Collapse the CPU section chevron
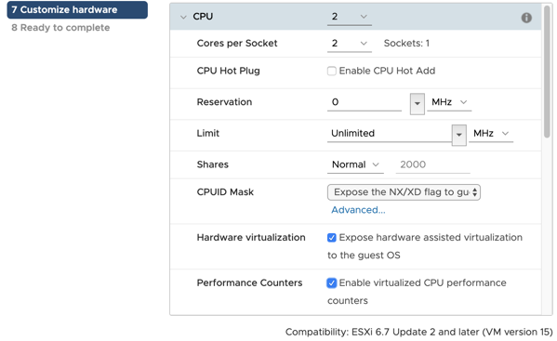The width and height of the screenshot is (557, 341). click(183, 17)
